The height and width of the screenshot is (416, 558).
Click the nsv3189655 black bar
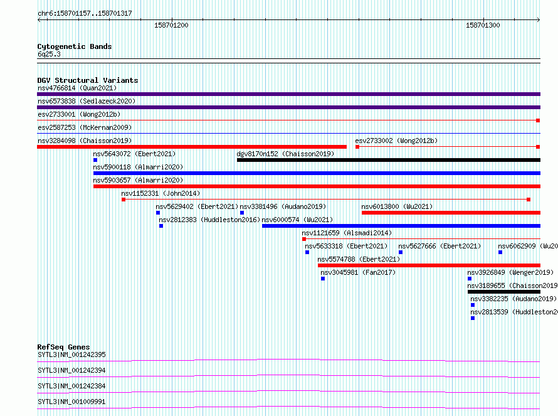tap(504, 292)
